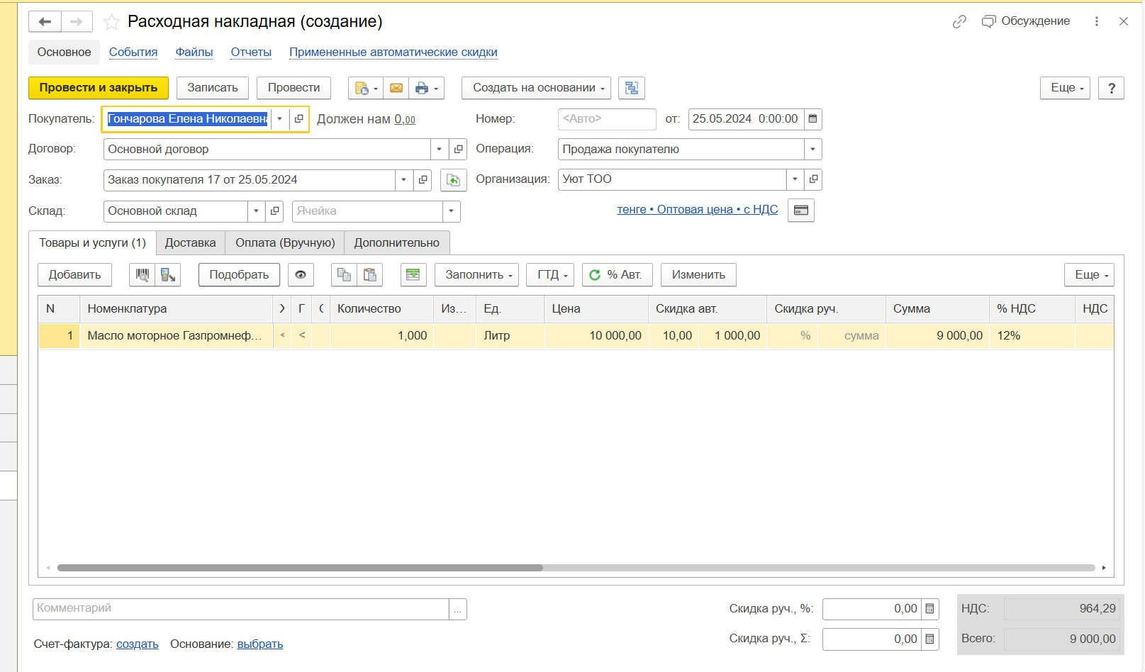Open the Создать на основании menu

tap(535, 88)
